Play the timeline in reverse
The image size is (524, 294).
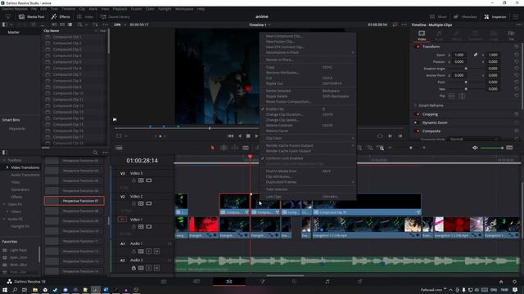239,136
